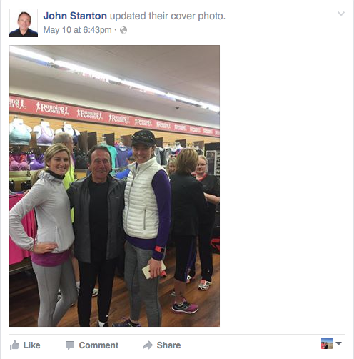The height and width of the screenshot is (359, 354).
Task: Open the cover photo in viewer
Action: point(114,186)
